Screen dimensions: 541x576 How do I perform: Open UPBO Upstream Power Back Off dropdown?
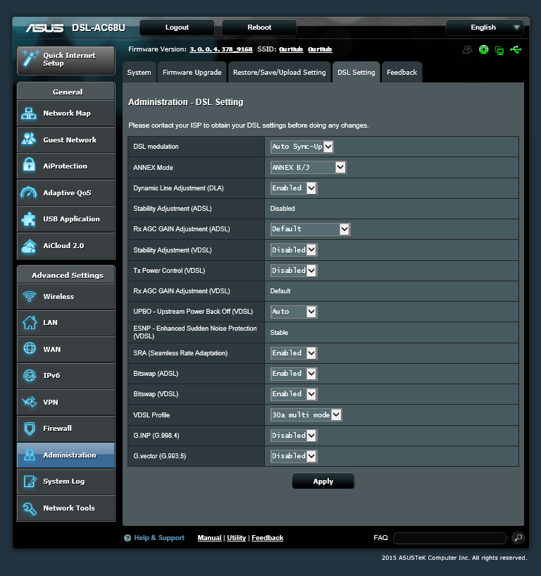(x=294, y=312)
